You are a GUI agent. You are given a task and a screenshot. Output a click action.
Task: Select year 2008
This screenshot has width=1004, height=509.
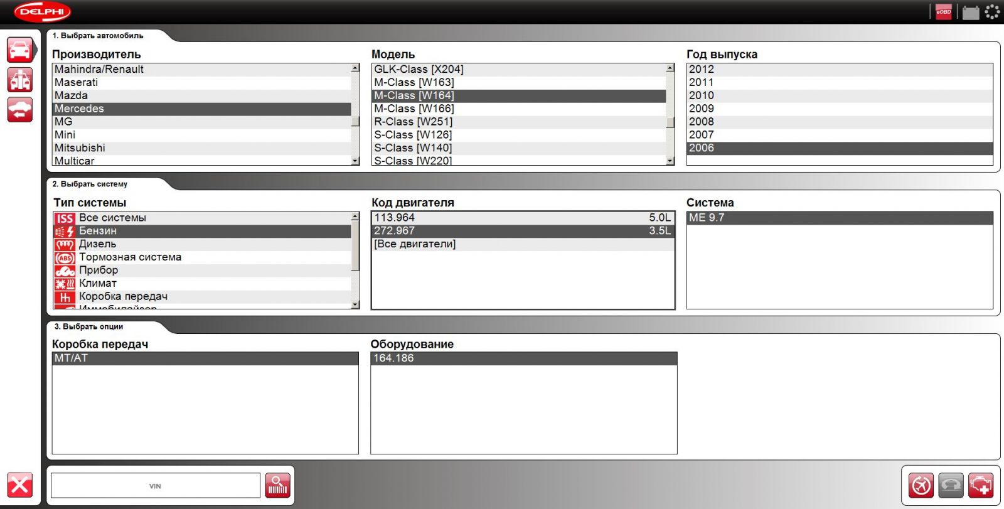[840, 122]
